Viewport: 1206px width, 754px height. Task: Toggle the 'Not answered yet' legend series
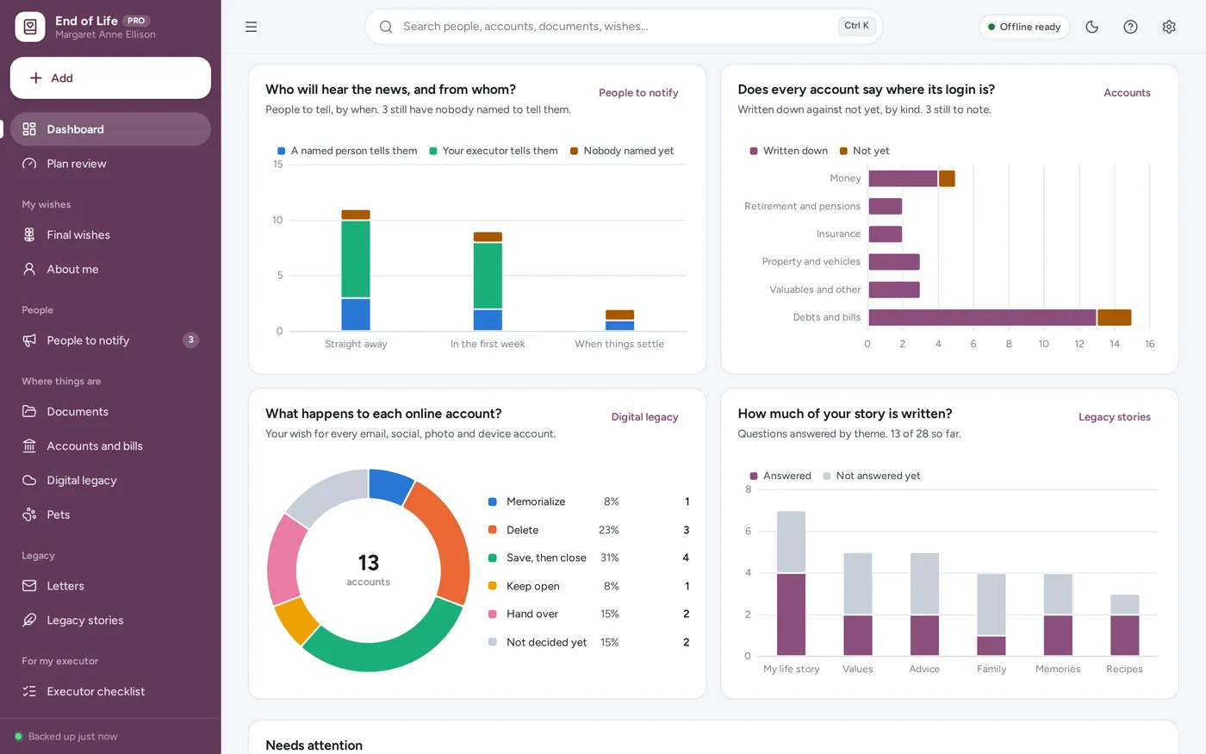[x=872, y=476]
